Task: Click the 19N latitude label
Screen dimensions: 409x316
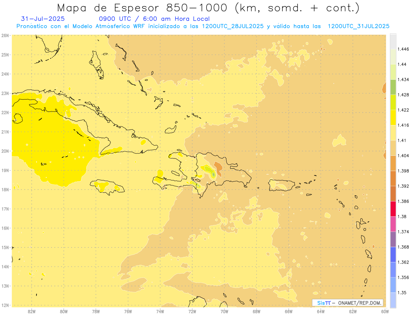Action: click(x=5, y=170)
